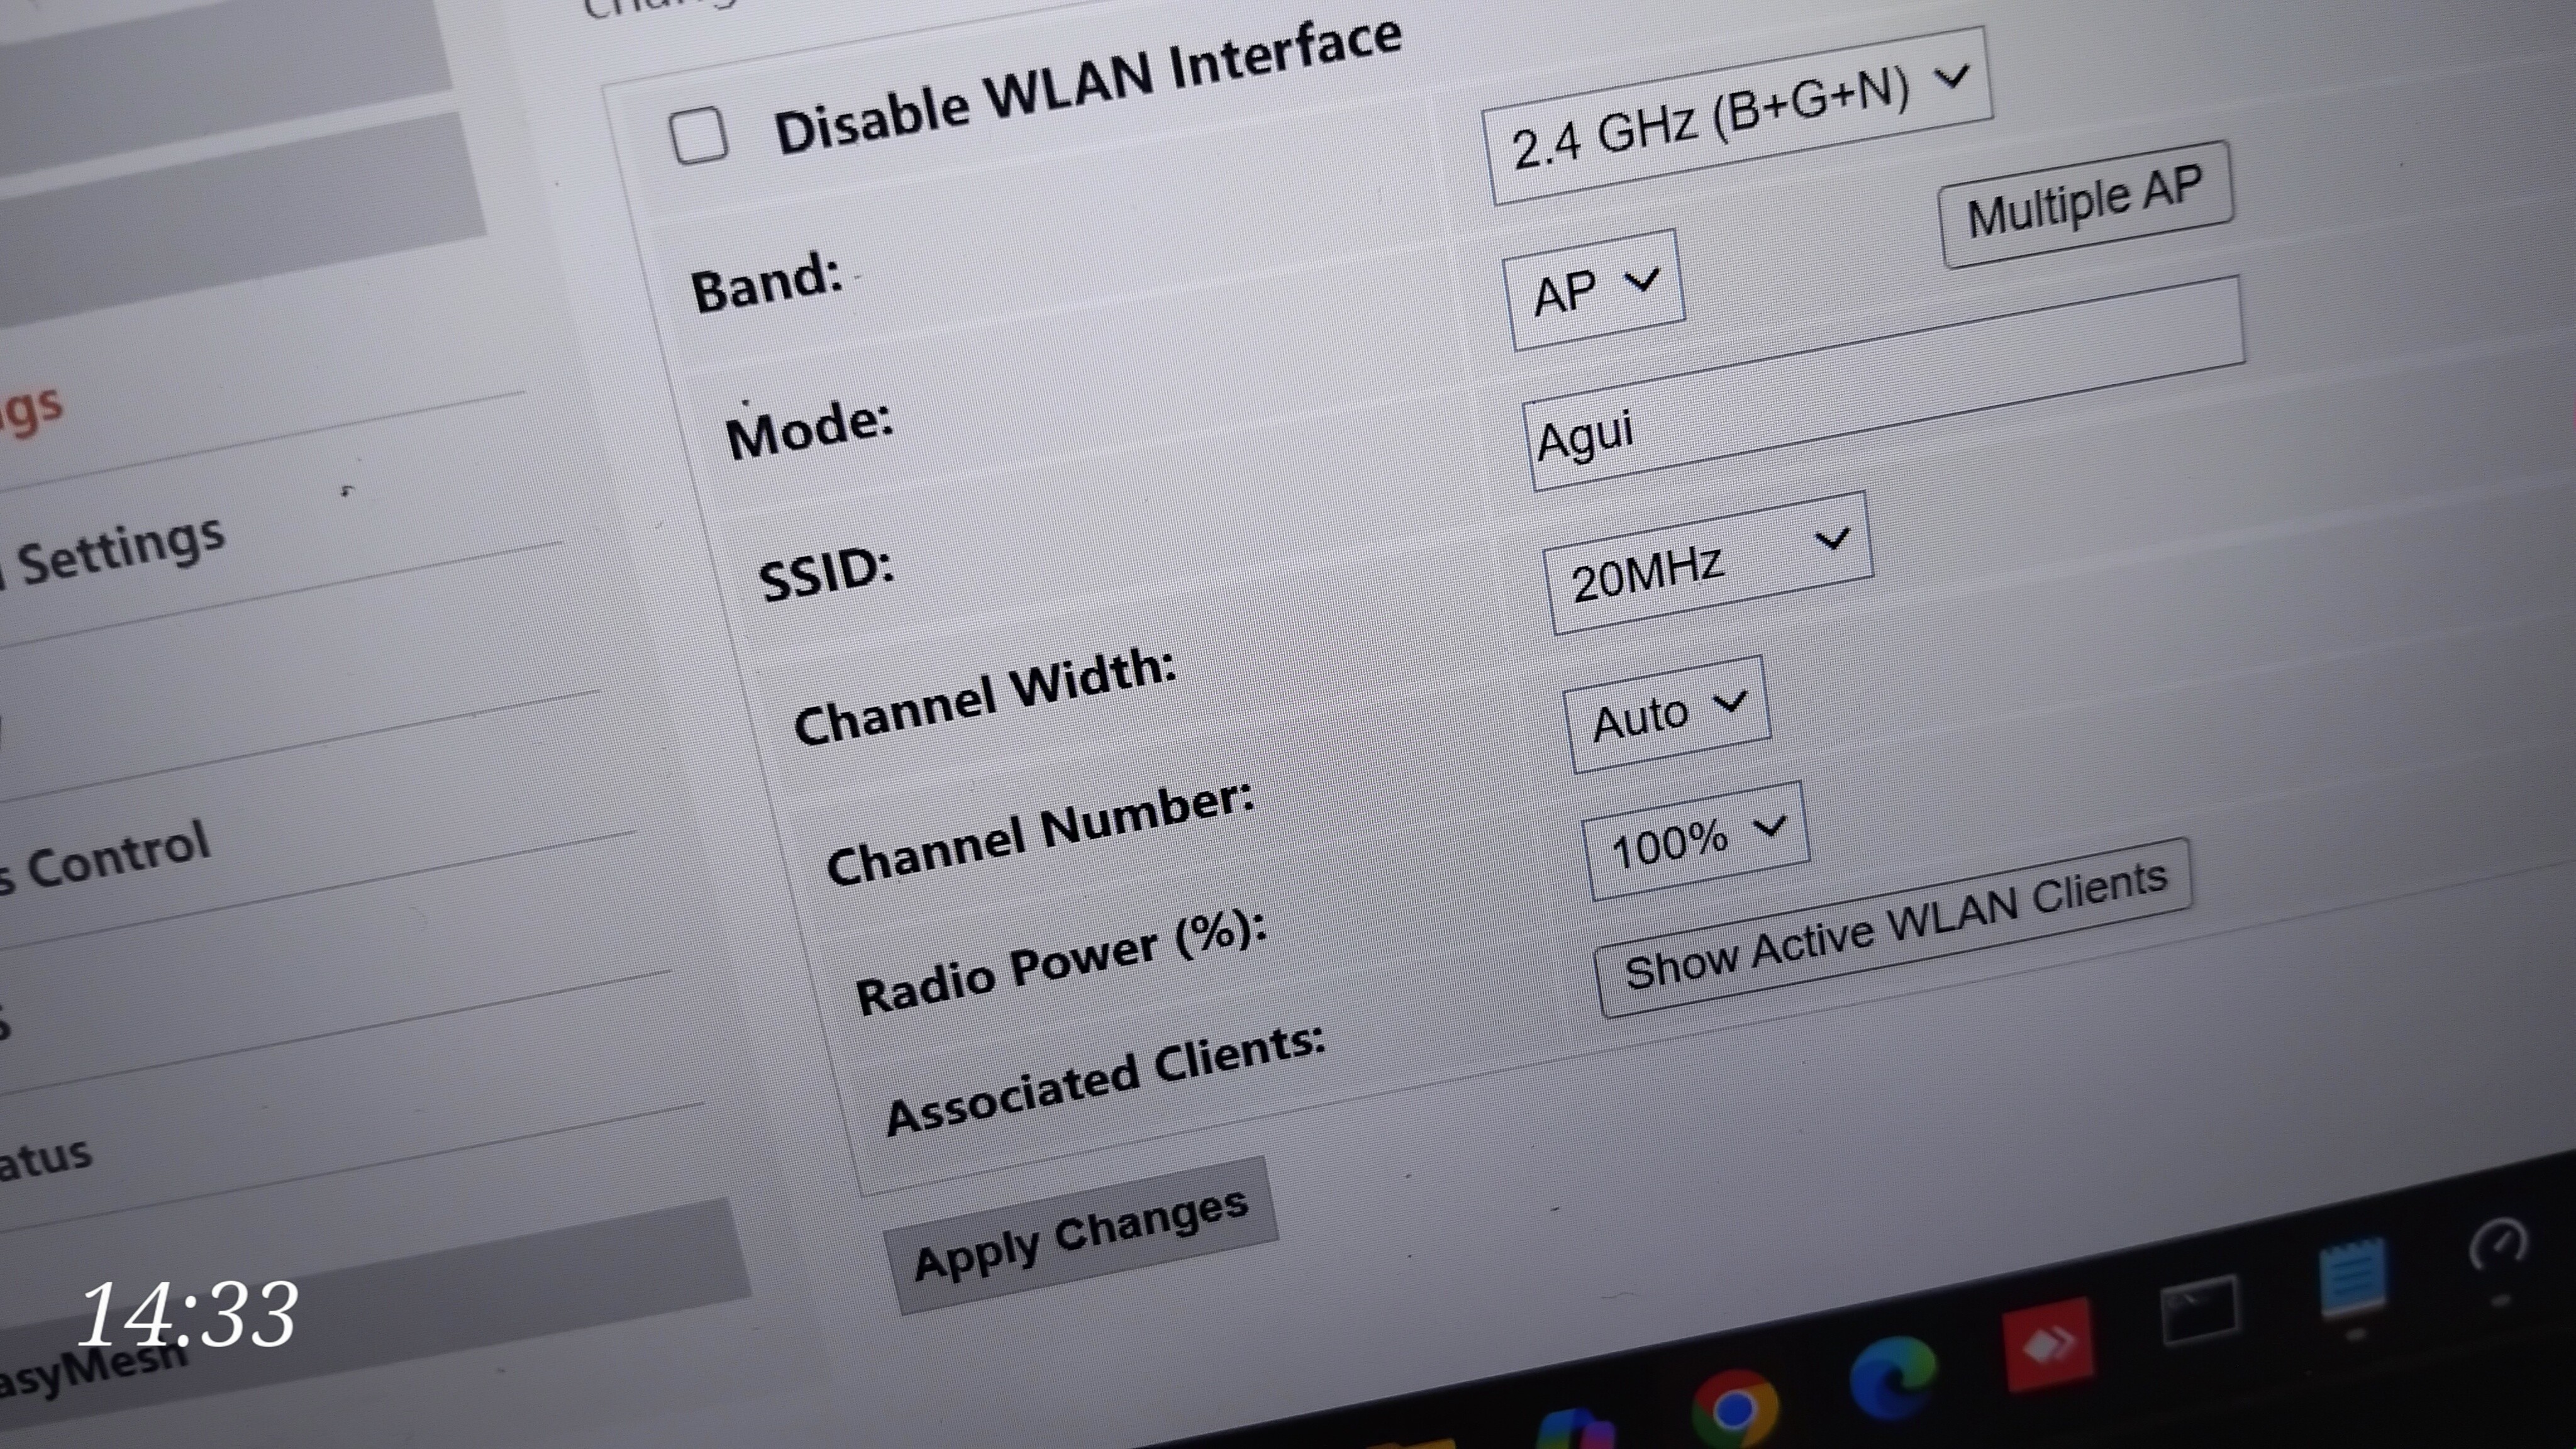Select the Settings item in the sidebar

tap(120, 553)
